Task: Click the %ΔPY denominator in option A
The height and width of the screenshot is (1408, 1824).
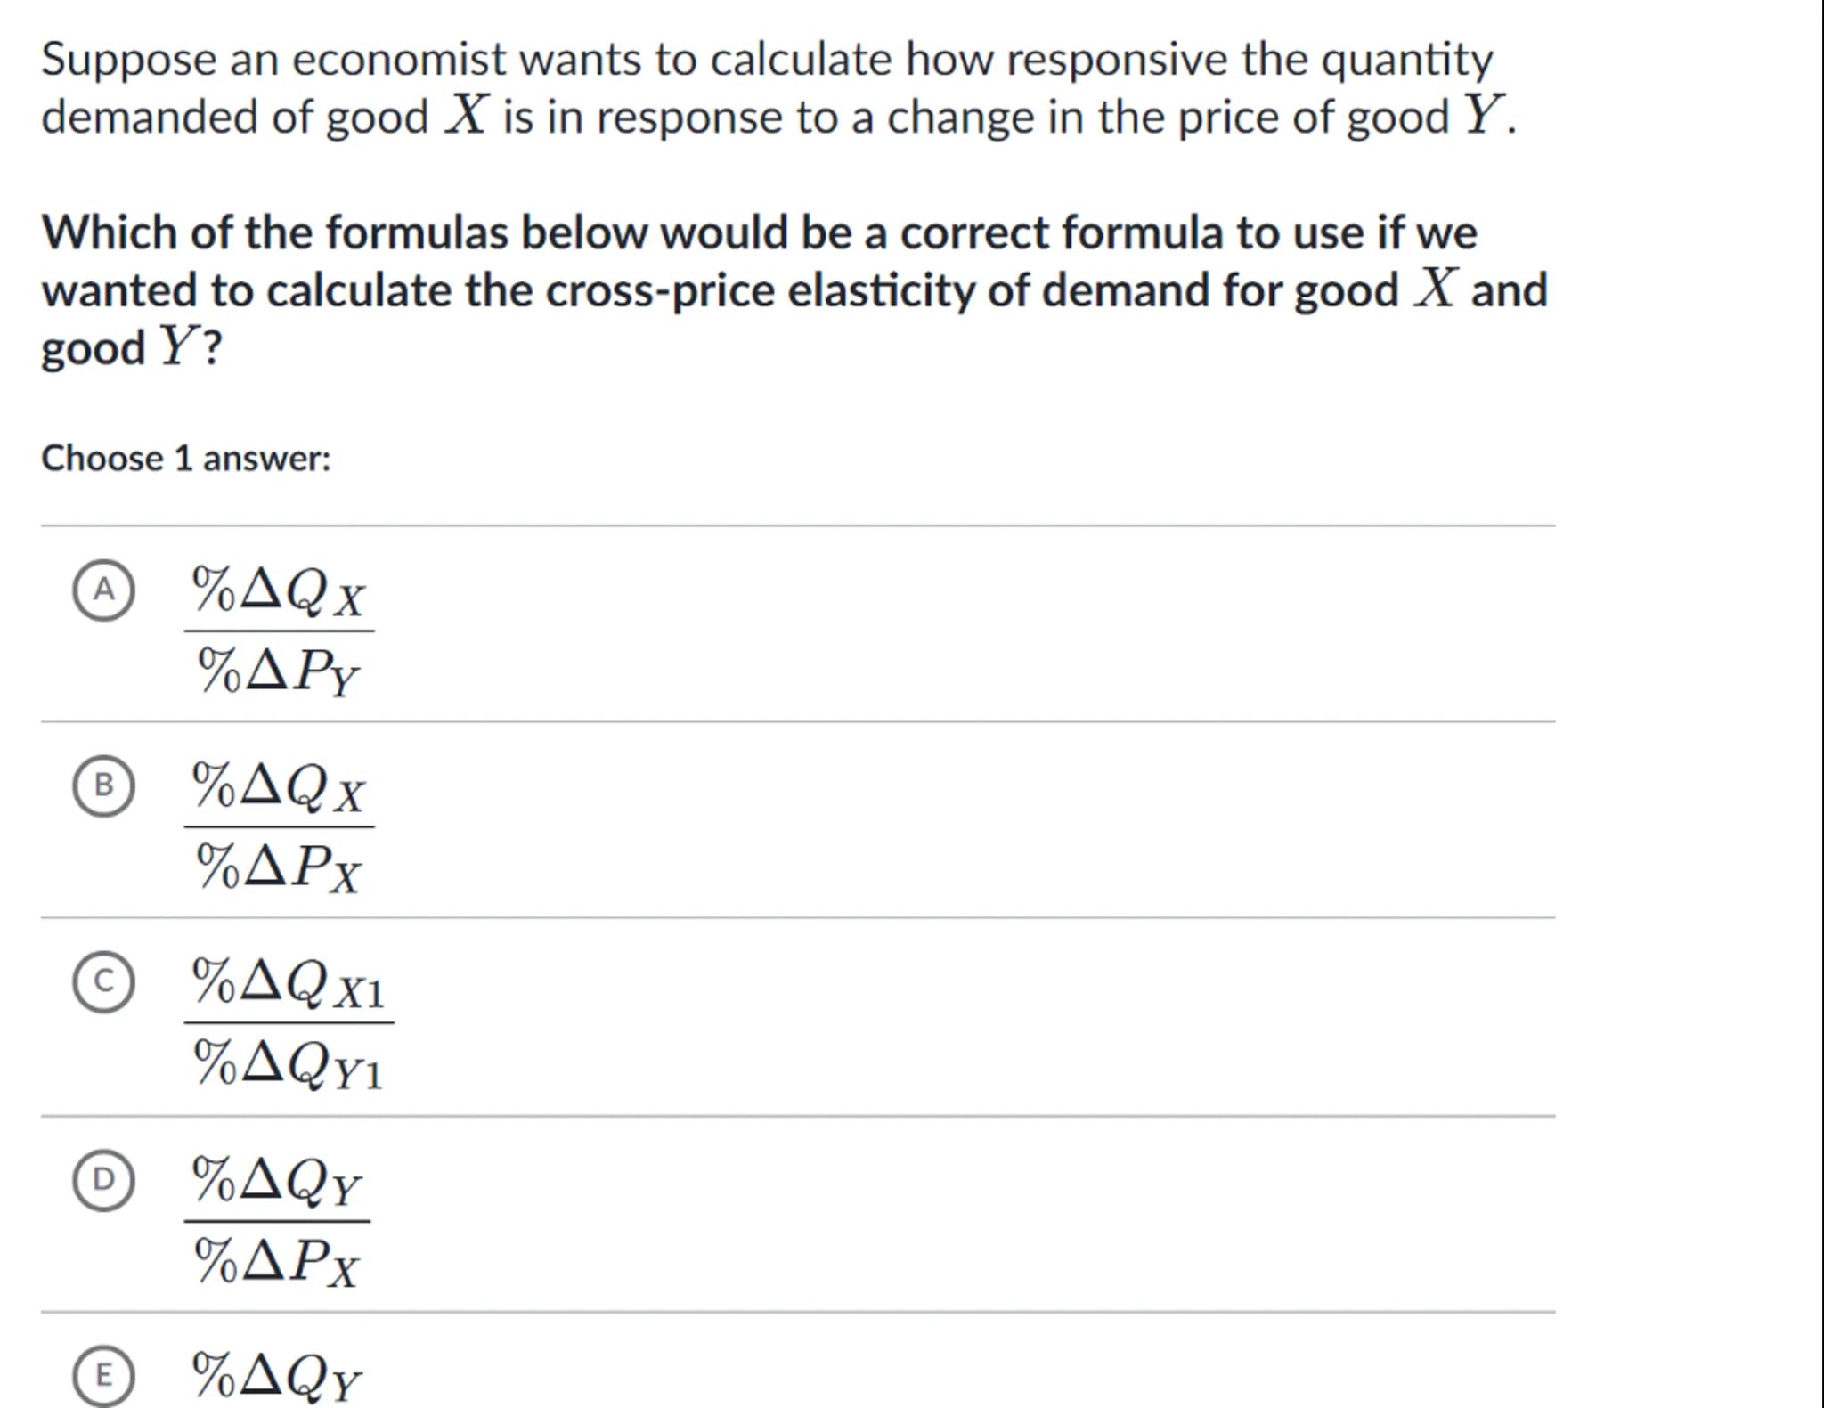Action: coord(278,671)
